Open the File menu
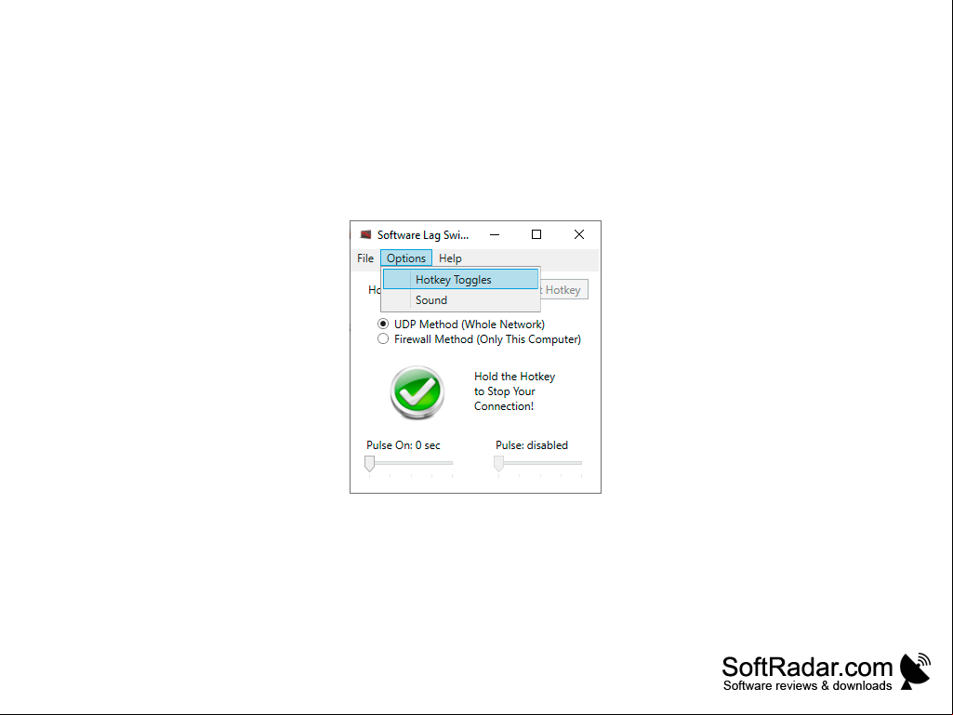Screen dimensions: 953x715 click(x=365, y=258)
